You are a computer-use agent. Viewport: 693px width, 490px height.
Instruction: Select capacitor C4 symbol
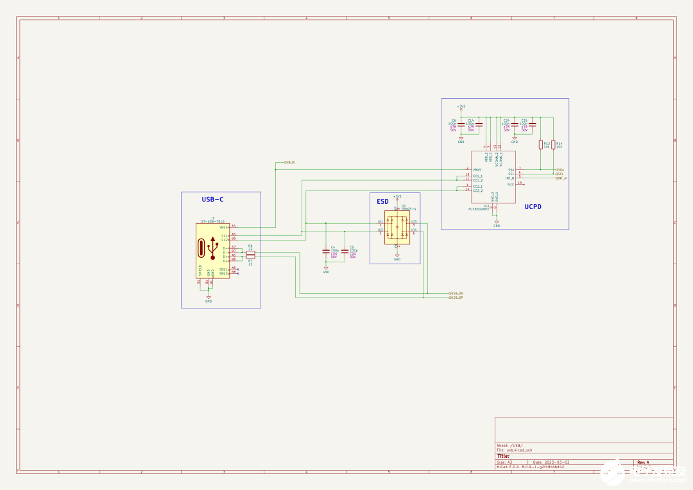pyautogui.click(x=326, y=251)
